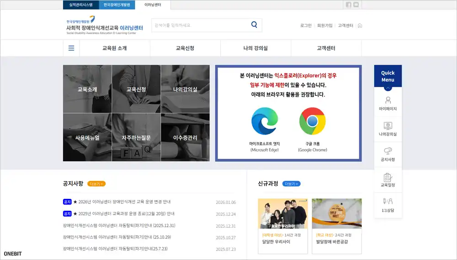Switch to the 실적관리시스템 tab
Screen dimensions: 457x260
tap(81, 5)
